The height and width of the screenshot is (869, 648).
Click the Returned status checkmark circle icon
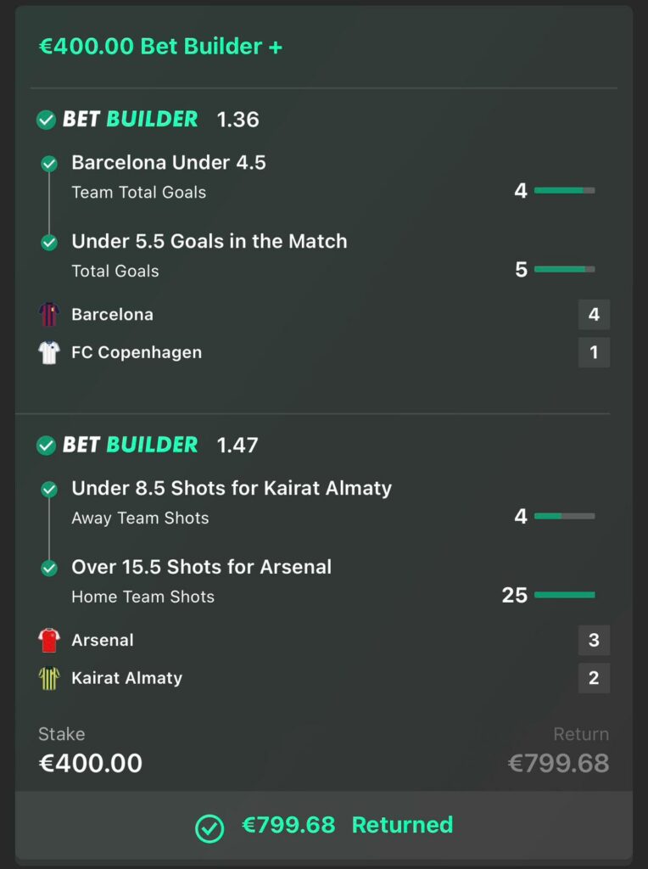click(209, 827)
